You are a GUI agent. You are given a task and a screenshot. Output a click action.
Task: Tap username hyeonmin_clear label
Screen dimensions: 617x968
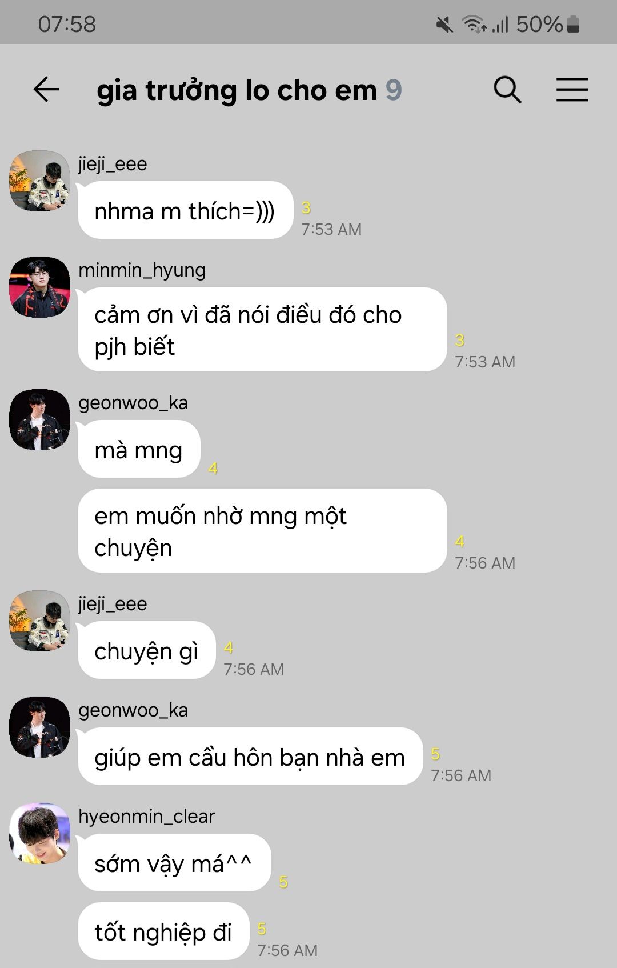(x=146, y=816)
